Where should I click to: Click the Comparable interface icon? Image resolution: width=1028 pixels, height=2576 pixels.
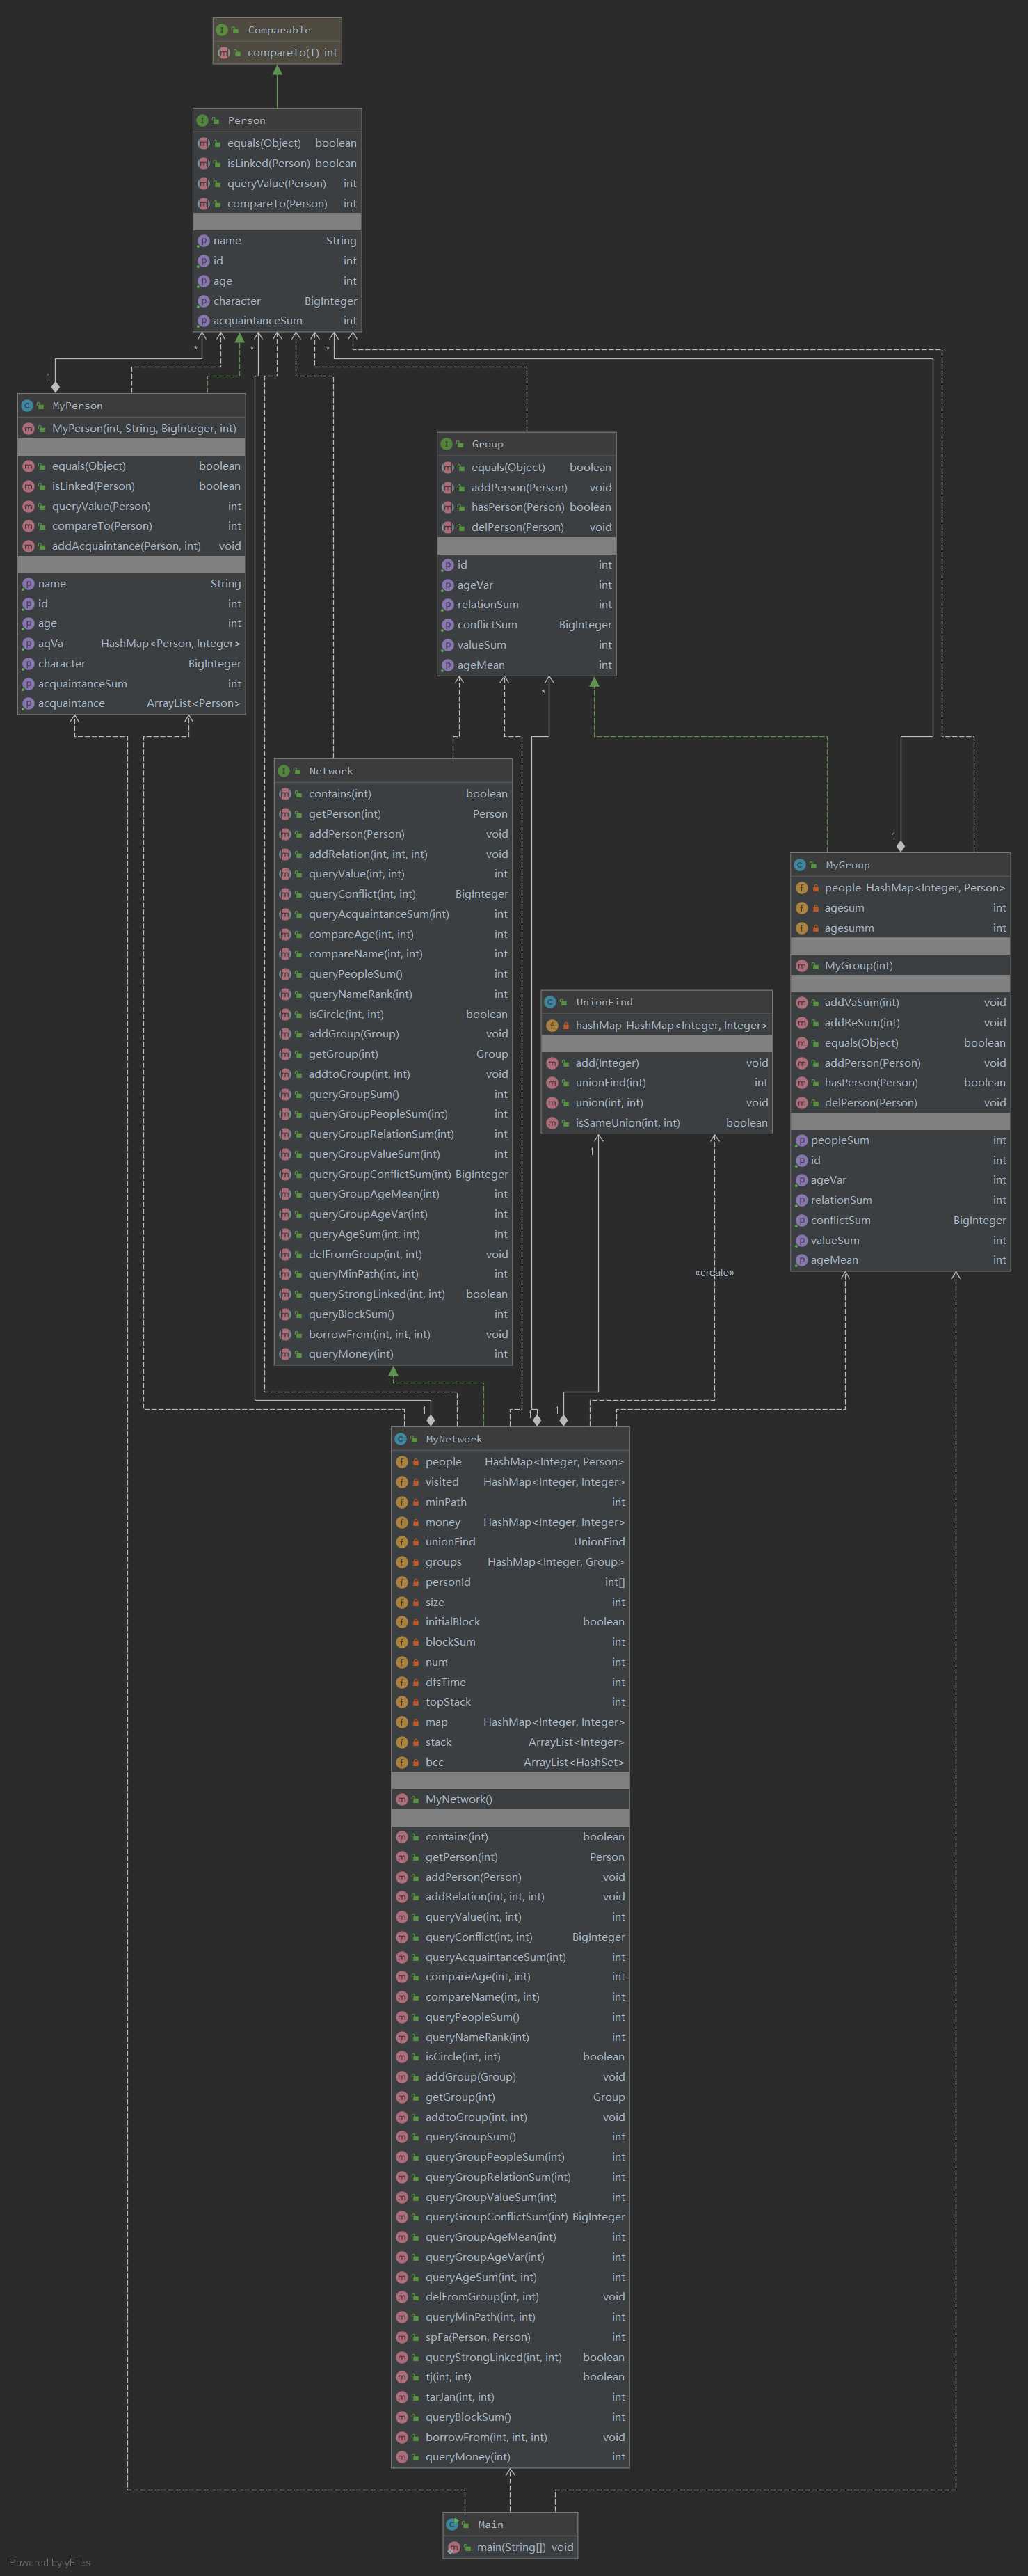coord(222,30)
